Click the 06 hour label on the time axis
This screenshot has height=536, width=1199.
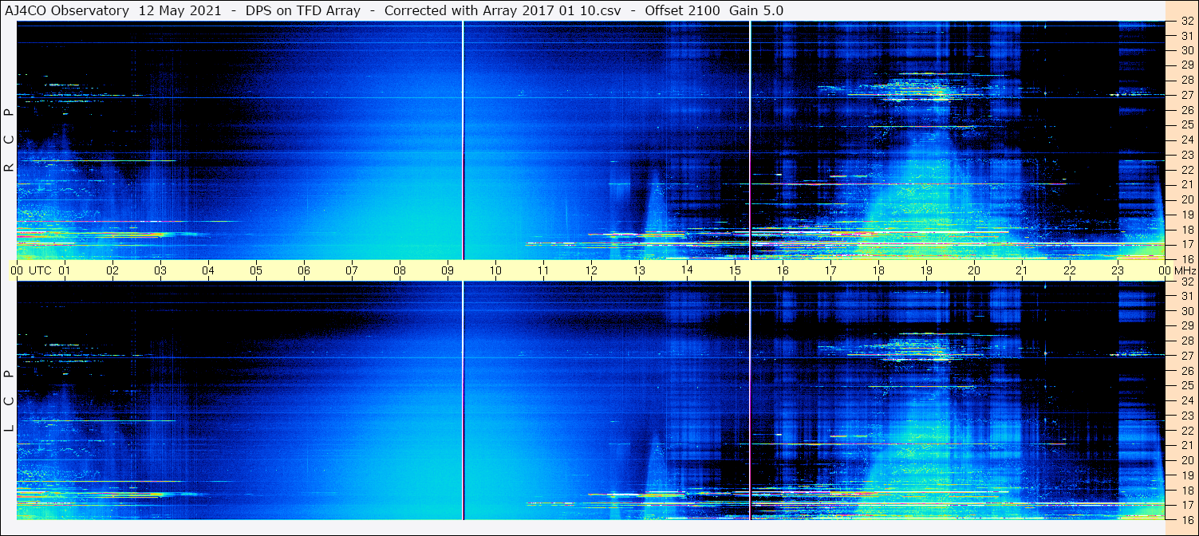[x=304, y=270]
